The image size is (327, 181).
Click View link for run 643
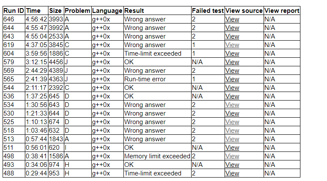(232, 36)
